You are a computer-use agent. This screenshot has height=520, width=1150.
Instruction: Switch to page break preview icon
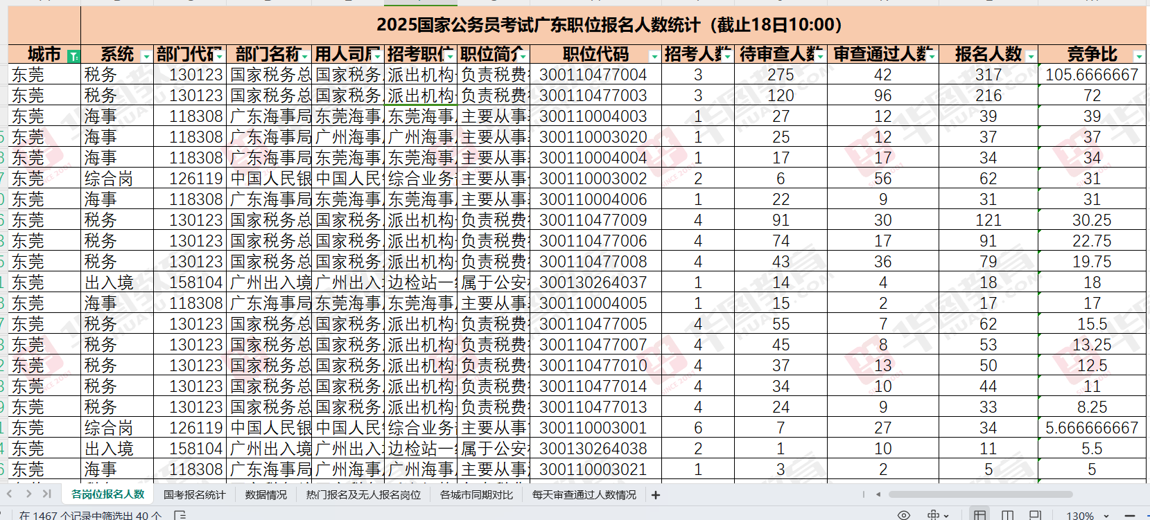1035,515
